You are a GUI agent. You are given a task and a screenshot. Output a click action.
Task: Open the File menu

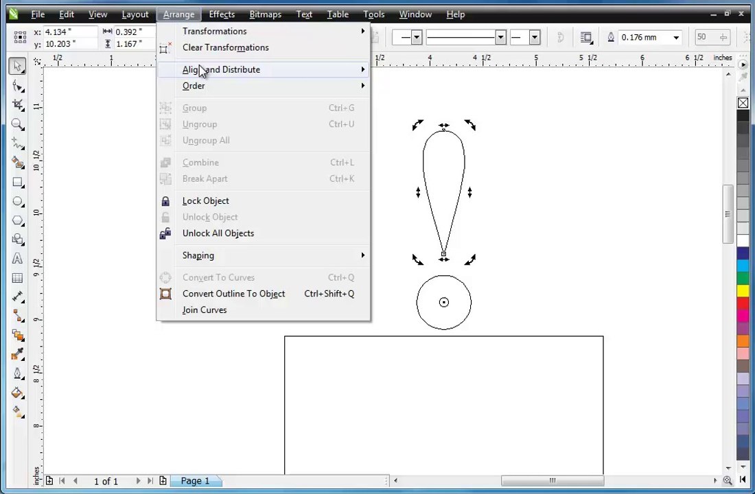click(x=38, y=14)
